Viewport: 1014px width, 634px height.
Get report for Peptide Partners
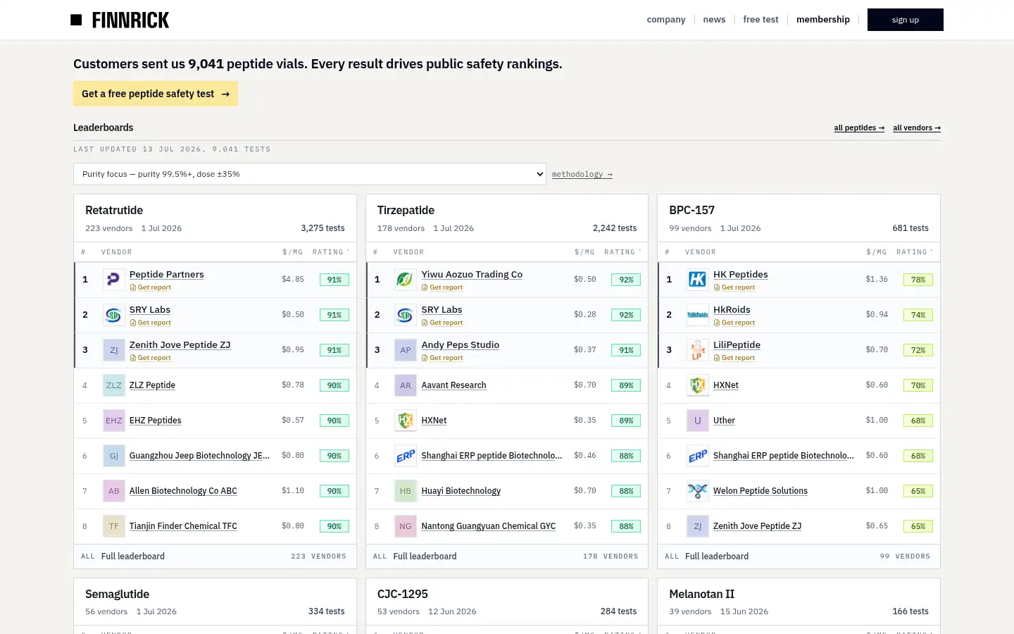coord(151,287)
